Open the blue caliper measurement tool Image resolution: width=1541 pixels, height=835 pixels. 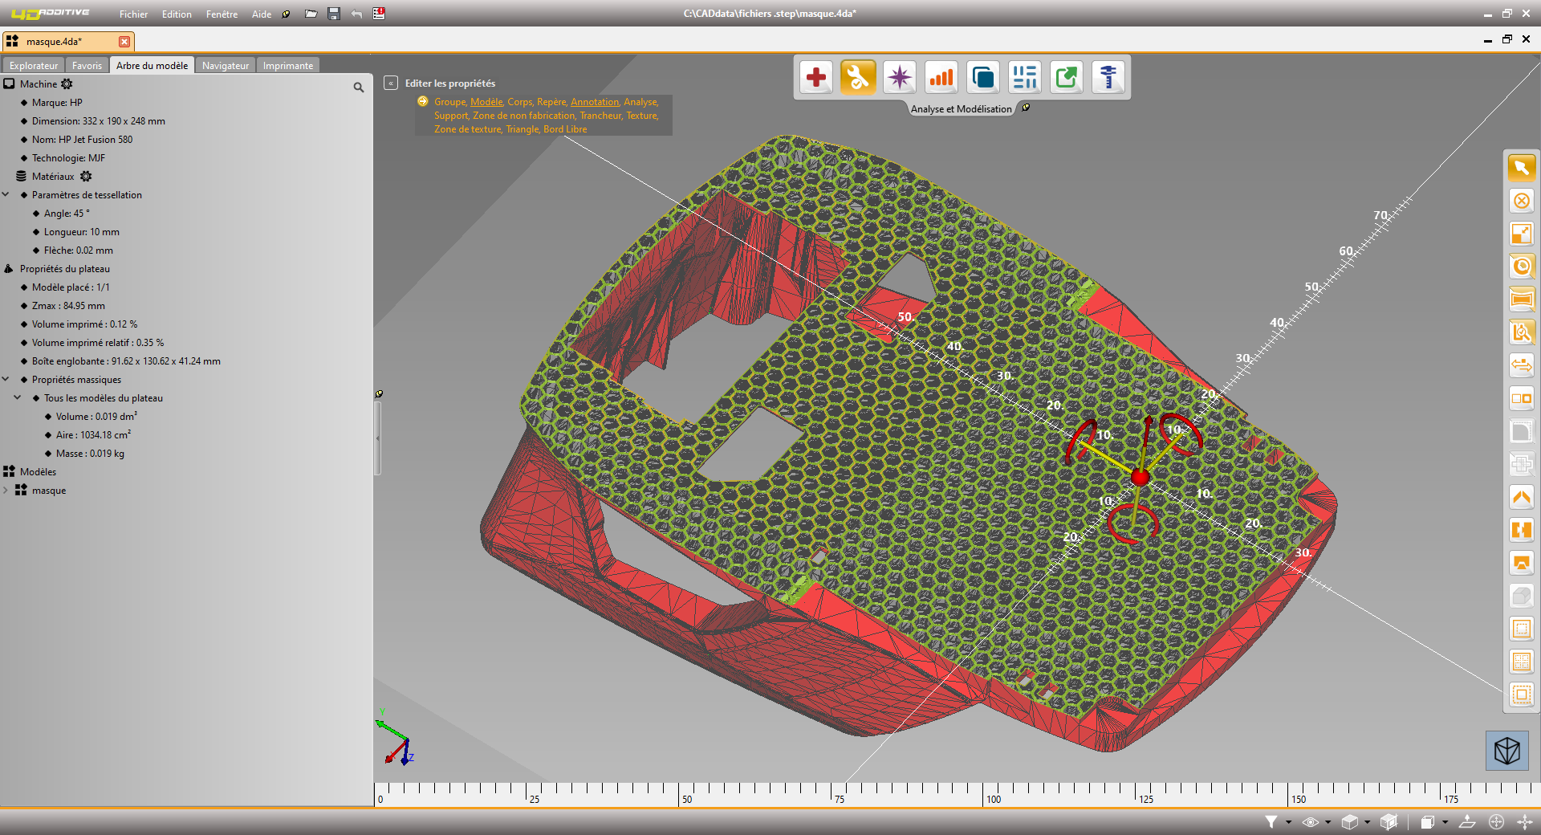[1110, 76]
